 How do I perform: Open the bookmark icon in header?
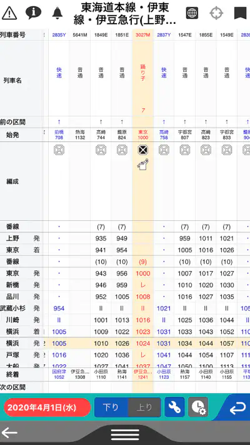coord(241,13)
